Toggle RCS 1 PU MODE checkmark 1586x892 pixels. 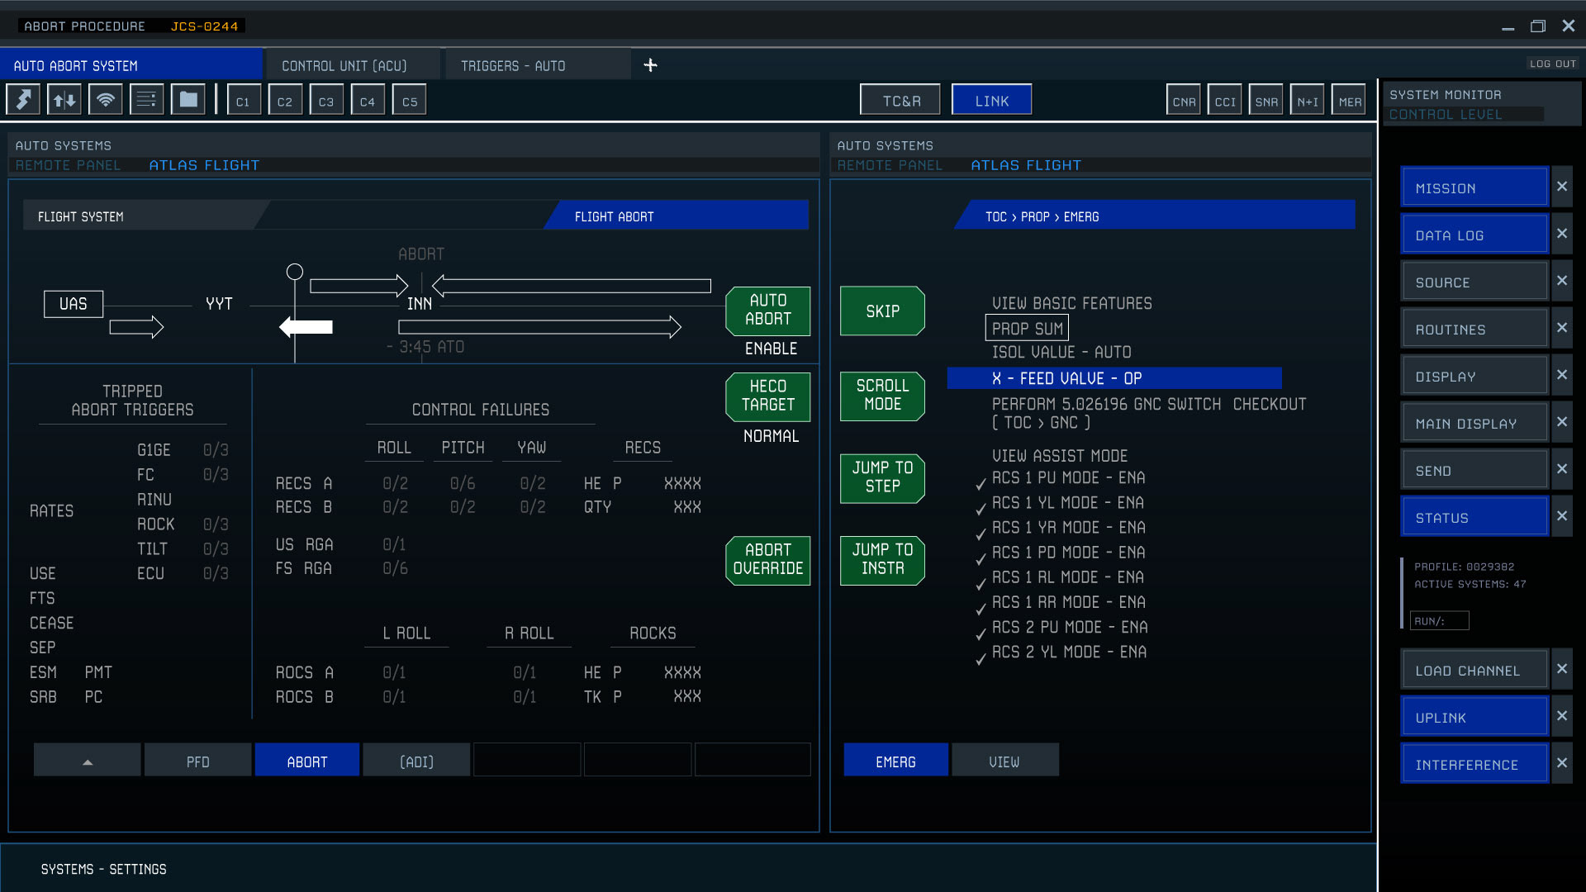coord(981,484)
